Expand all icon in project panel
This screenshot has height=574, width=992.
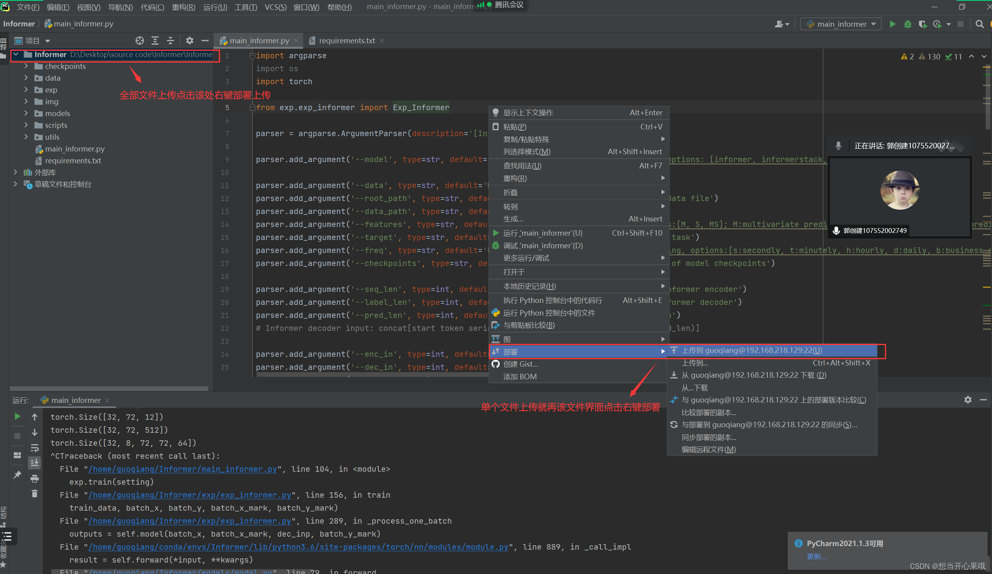point(155,41)
